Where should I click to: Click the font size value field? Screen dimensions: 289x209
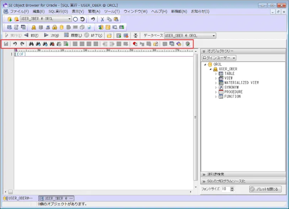pos(226,189)
